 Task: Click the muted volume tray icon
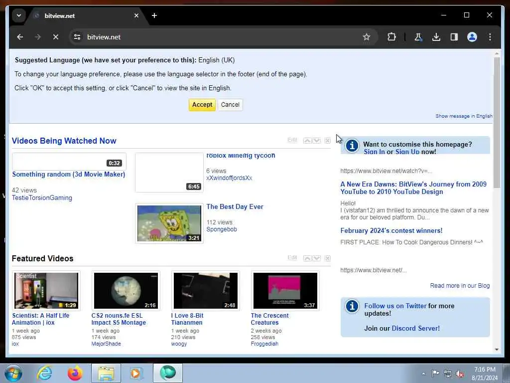460,374
